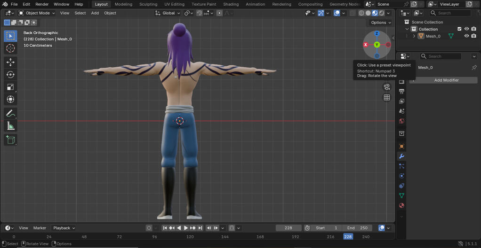Open the File menu
Screen dimensions: 481x248
pyautogui.click(x=14, y=4)
